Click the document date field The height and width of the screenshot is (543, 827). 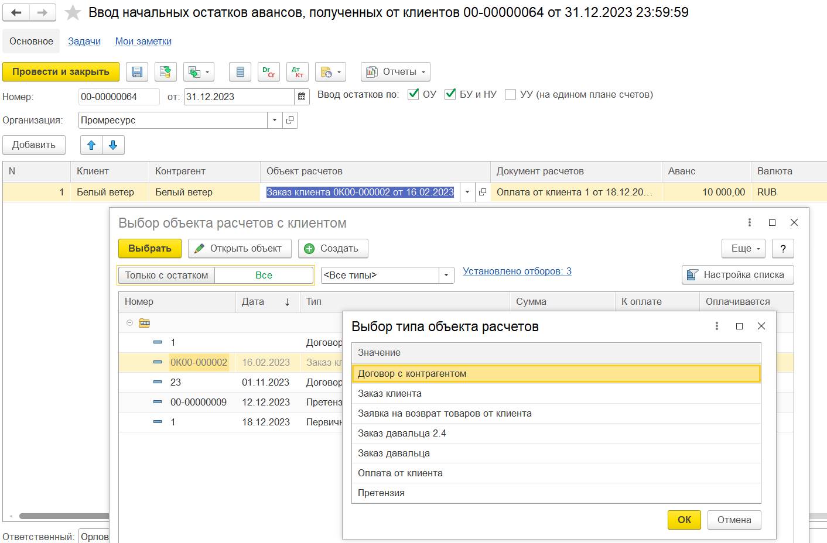[240, 97]
